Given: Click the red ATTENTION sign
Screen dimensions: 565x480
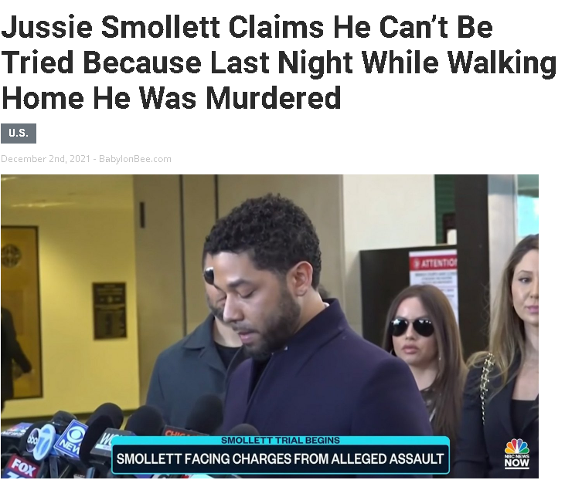Looking at the screenshot, I should [x=432, y=262].
